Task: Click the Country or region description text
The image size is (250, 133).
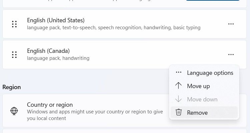Action: click(95, 115)
